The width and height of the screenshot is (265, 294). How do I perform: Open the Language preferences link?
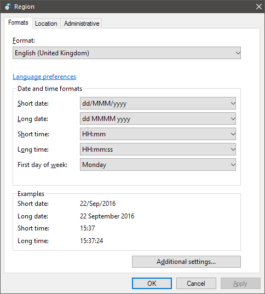[x=44, y=77]
